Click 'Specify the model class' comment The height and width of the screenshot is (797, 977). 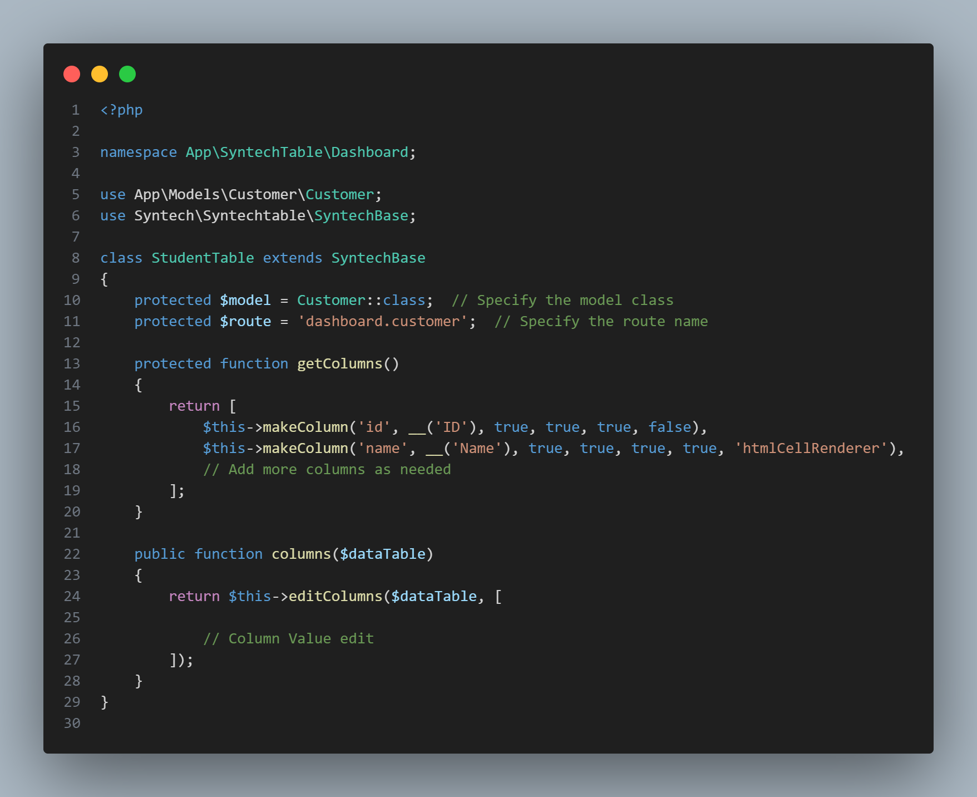[562, 301]
